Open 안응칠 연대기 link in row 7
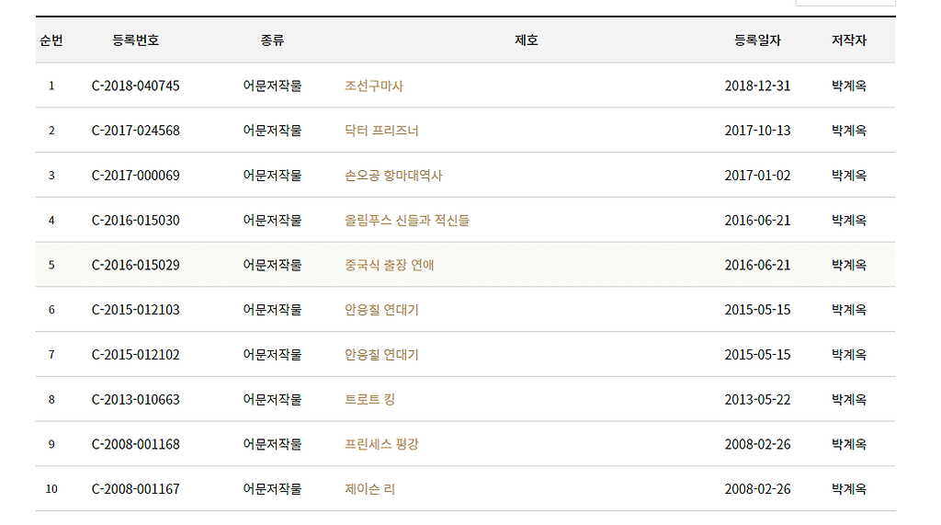941x525 pixels. tap(381, 355)
